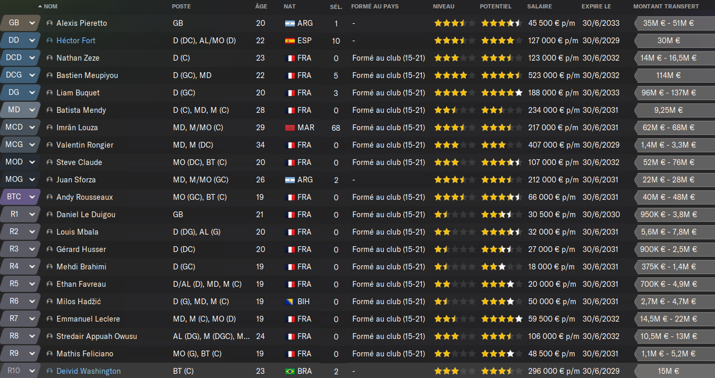715x378 pixels.
Task: Click the info icon beside Liam Buquet
Action: point(50,93)
